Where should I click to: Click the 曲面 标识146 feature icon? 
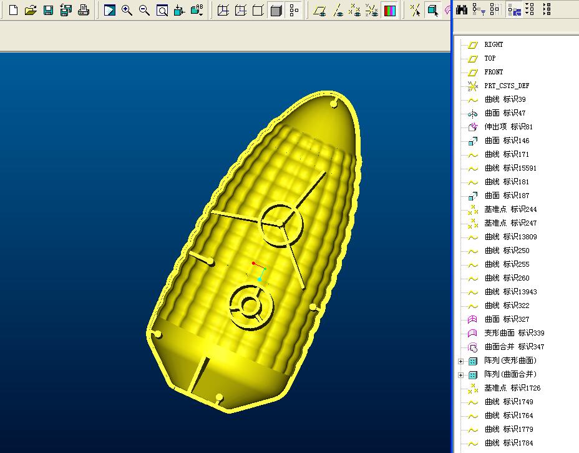[473, 141]
